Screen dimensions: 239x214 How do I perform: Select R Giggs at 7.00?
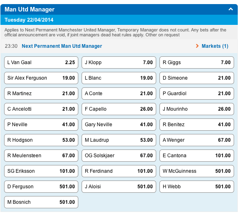point(197,62)
